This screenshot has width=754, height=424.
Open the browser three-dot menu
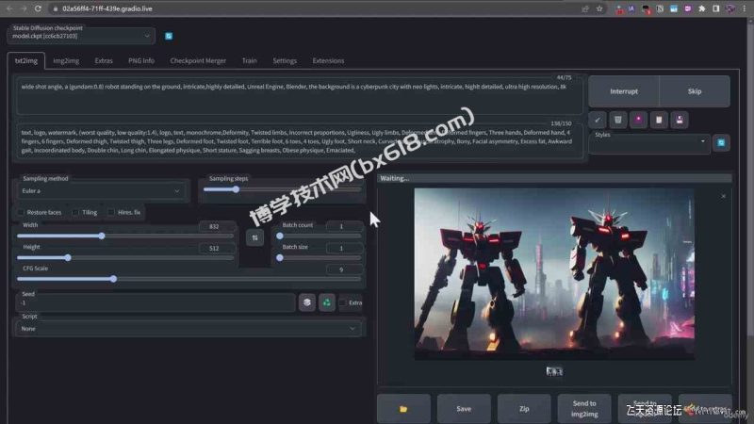[x=744, y=8]
